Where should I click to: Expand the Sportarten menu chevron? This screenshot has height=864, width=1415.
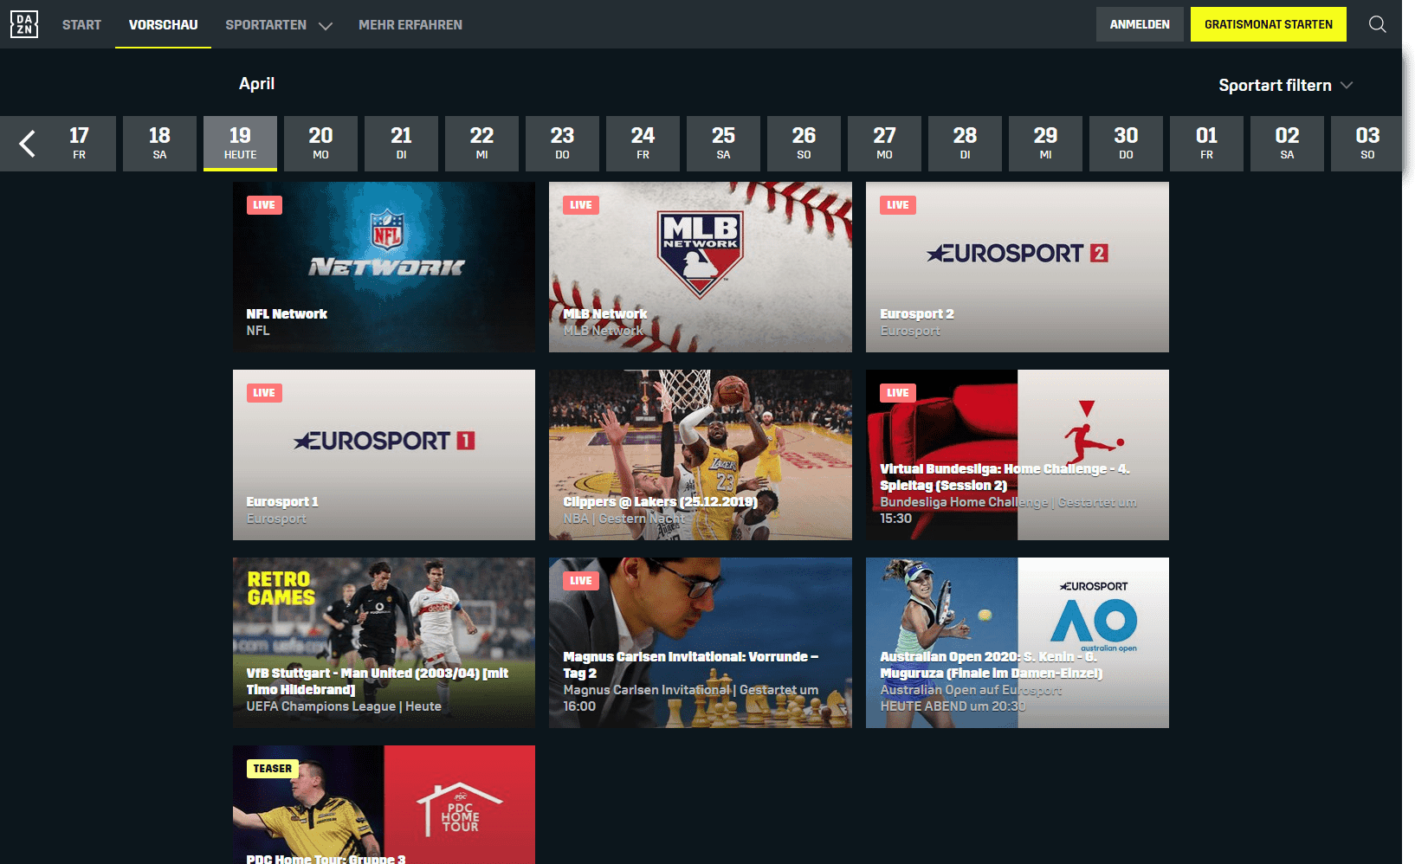tap(326, 26)
